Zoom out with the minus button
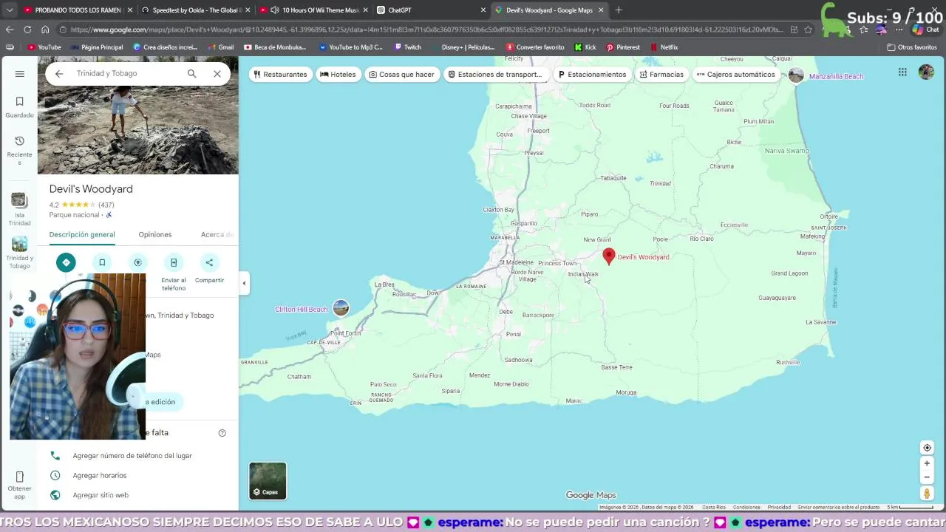This screenshot has width=946, height=532. pyautogui.click(x=927, y=477)
